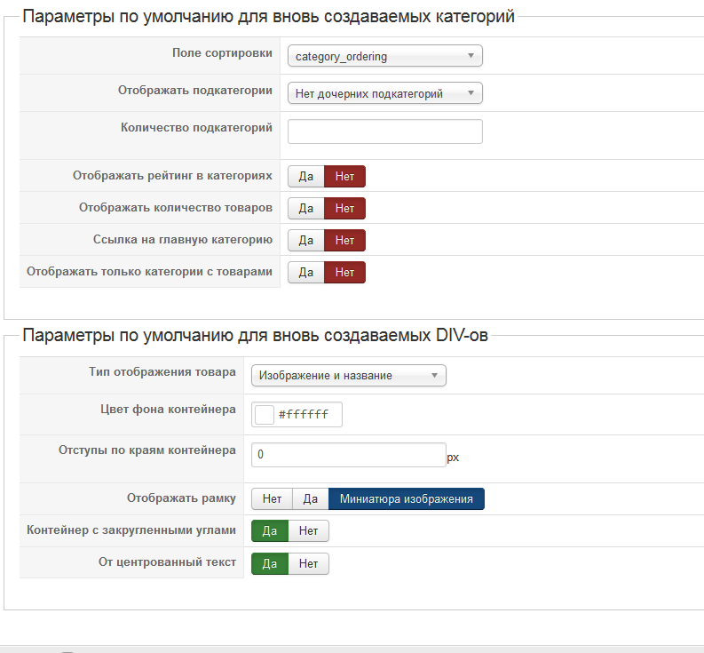Select 'Нет' for 'От центрованный текст'
This screenshot has width=704, height=653.
308,563
